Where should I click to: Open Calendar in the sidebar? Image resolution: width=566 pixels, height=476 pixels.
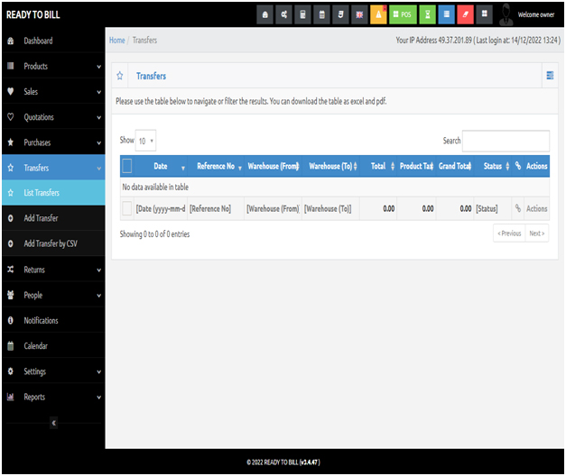coord(53,346)
